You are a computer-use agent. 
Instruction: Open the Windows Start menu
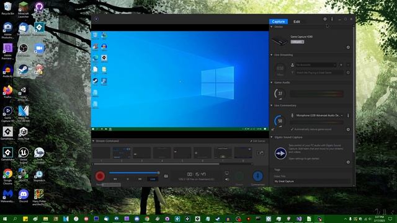click(5, 219)
